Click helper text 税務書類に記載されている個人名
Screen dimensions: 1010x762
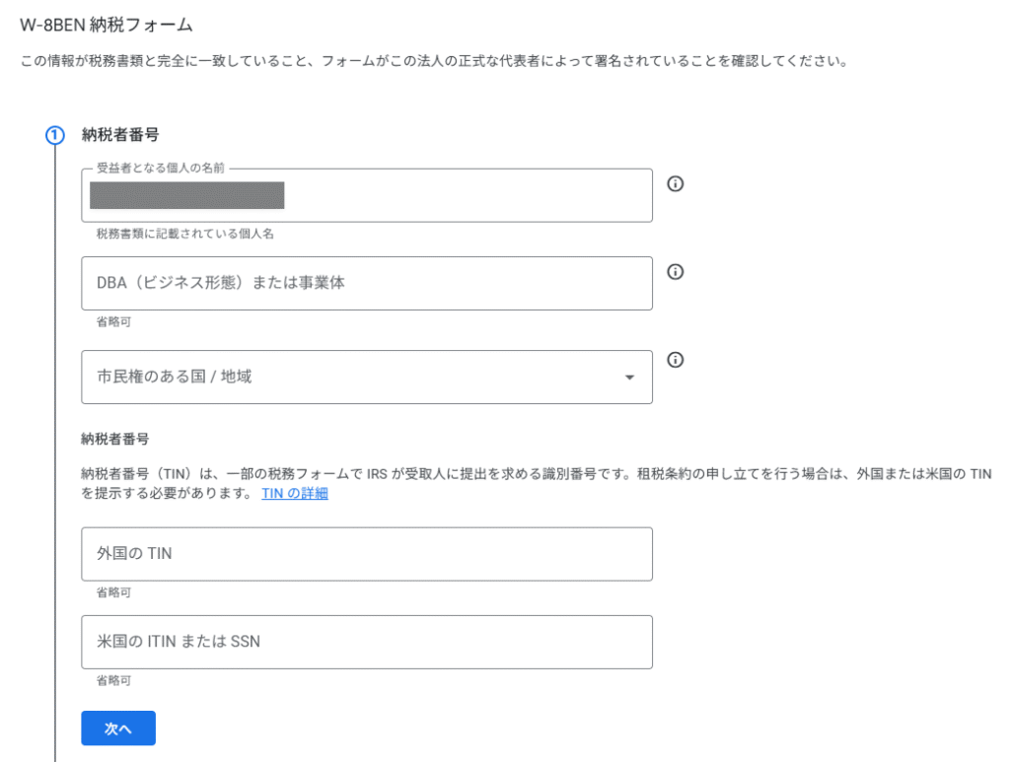184,234
